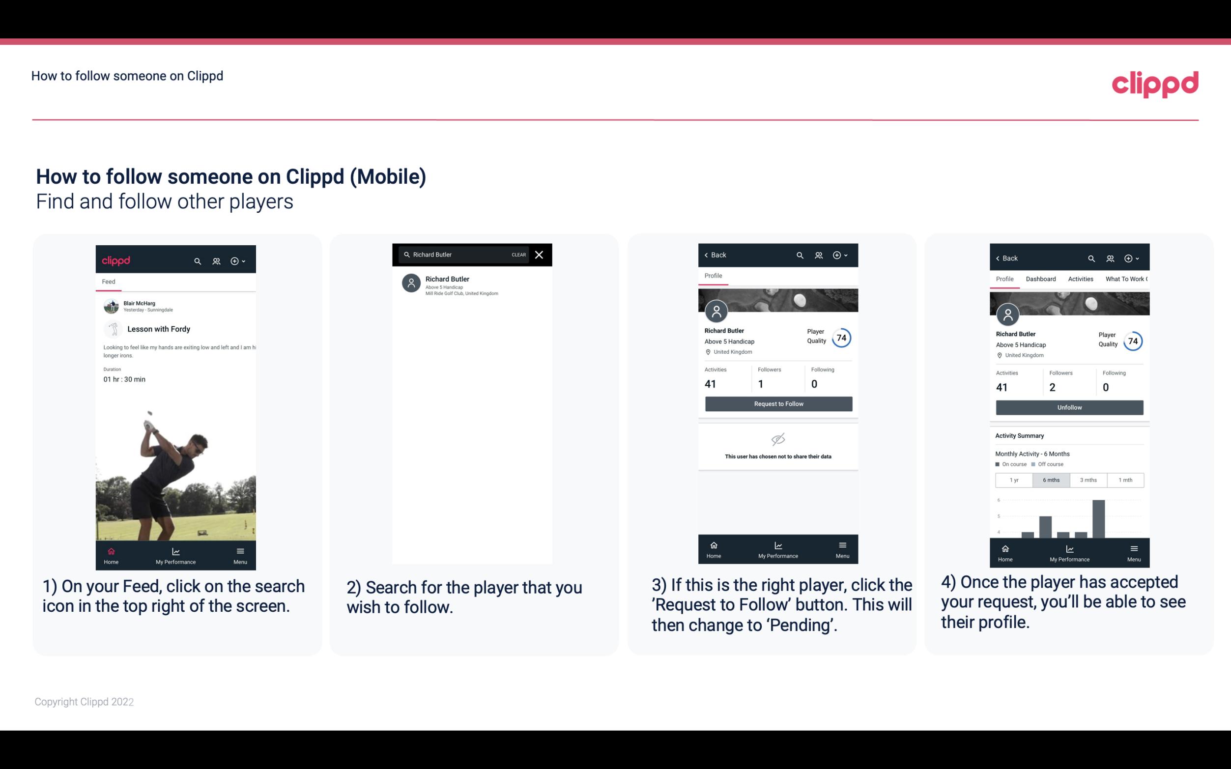The width and height of the screenshot is (1231, 769).
Task: Select the '1 y' activity duration toggle
Action: pos(1013,479)
